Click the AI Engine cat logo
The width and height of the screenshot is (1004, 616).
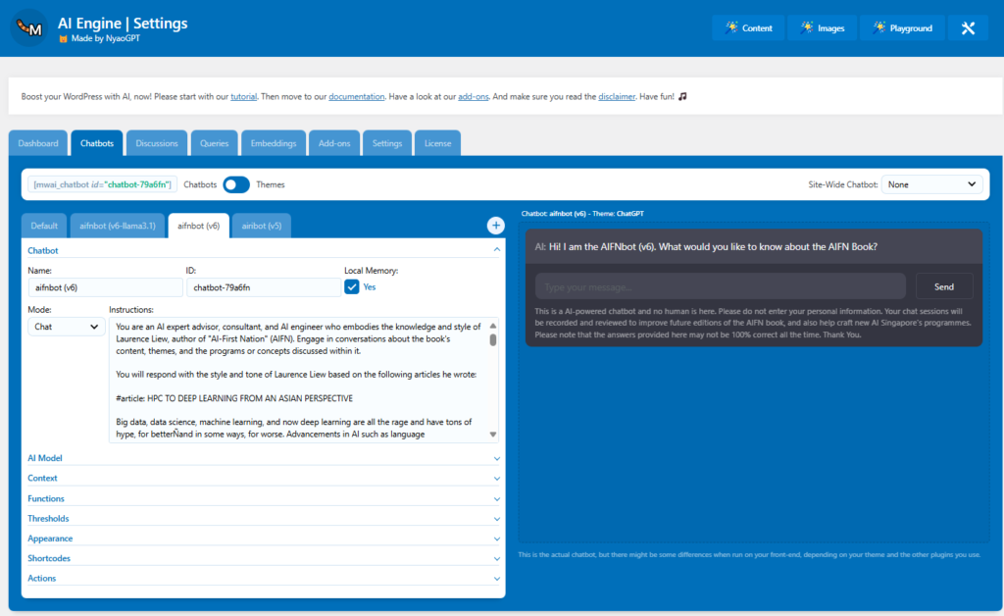tap(28, 28)
